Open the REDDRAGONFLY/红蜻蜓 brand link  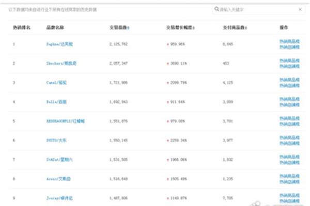(66, 121)
